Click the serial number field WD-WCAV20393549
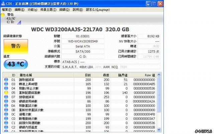 point(83,41)
